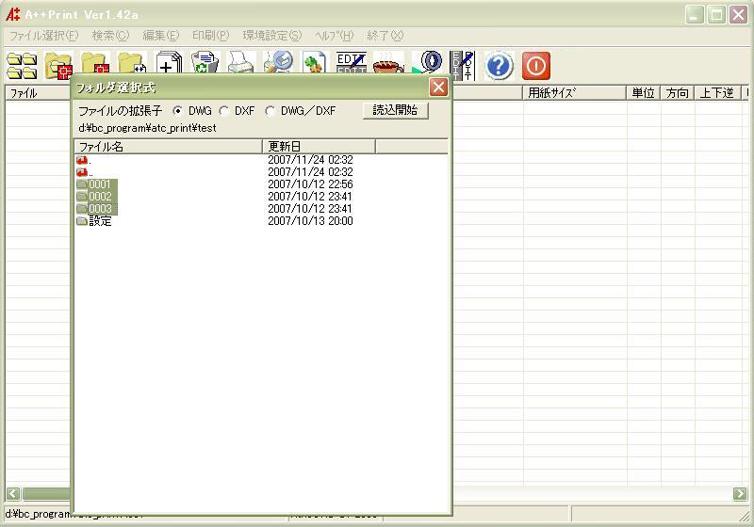Click the red power exit icon
754x527 pixels.
535,66
